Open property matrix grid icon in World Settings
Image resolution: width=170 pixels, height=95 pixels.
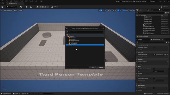pos(166,42)
